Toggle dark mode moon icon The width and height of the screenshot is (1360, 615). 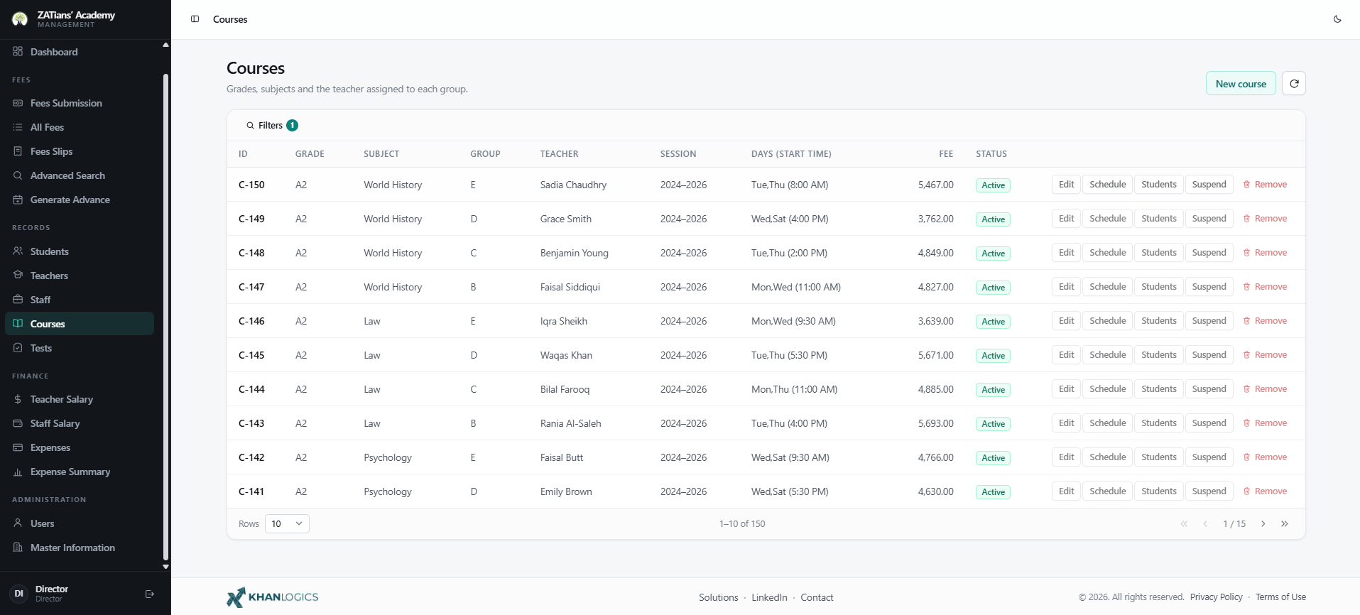pyautogui.click(x=1337, y=19)
